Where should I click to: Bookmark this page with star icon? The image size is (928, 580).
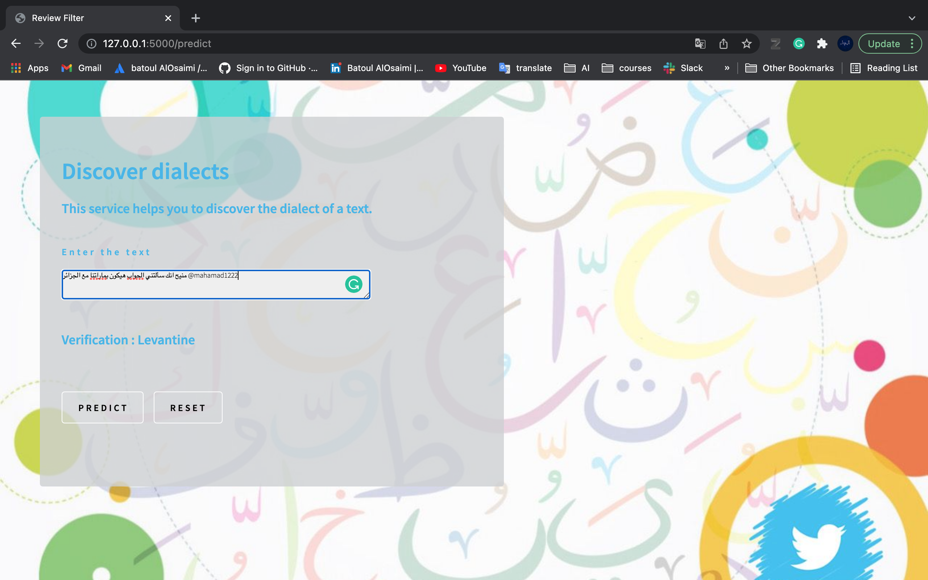coord(746,44)
